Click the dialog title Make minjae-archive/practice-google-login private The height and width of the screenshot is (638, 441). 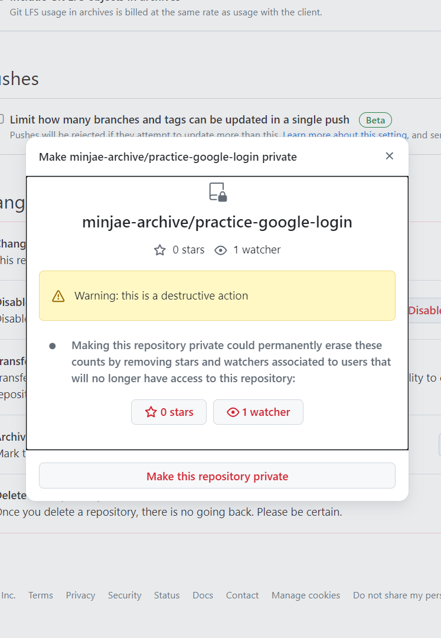coord(168,157)
